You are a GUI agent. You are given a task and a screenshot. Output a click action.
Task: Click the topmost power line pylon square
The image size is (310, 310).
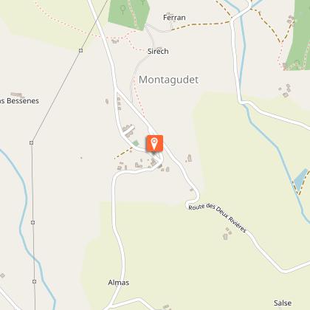tap(80, 50)
